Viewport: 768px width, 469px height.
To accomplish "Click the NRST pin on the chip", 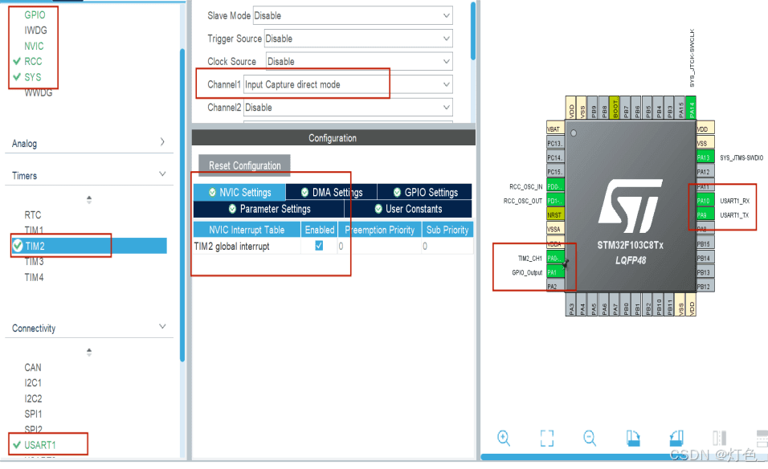I will pyautogui.click(x=555, y=215).
